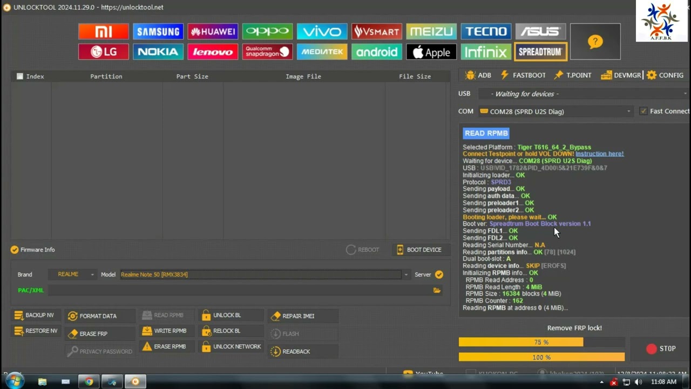The height and width of the screenshot is (389, 691).
Task: Open the T.POINT tab
Action: click(x=573, y=75)
